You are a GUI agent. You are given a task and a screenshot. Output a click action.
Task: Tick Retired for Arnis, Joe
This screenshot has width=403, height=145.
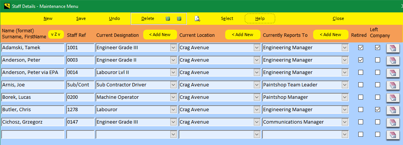(x=361, y=85)
